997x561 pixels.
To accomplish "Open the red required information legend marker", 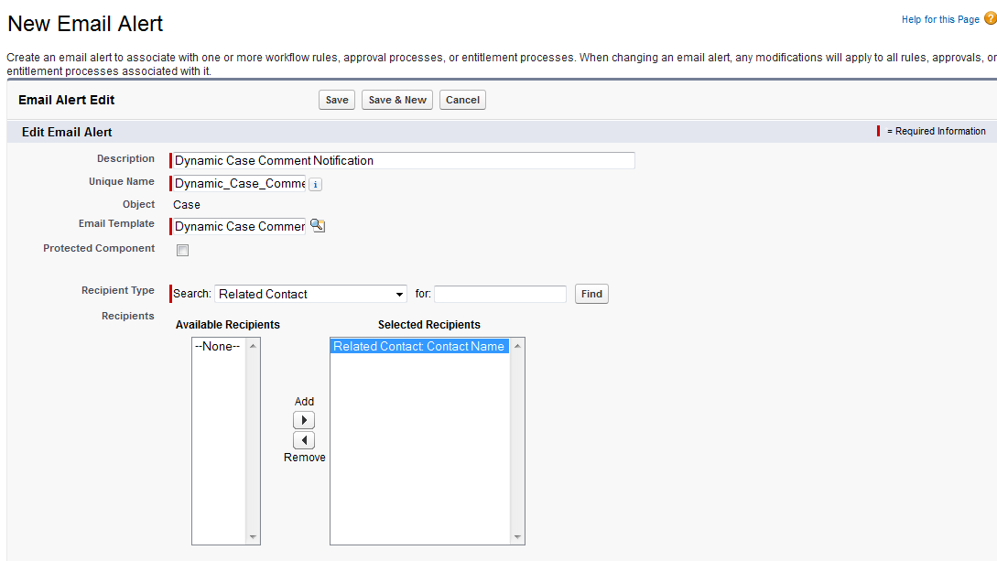I will coord(882,131).
